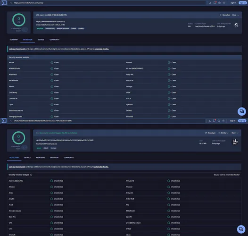Select 'ClamAV' vendor name
Screen dimensions: 248x236
[x=129, y=217]
